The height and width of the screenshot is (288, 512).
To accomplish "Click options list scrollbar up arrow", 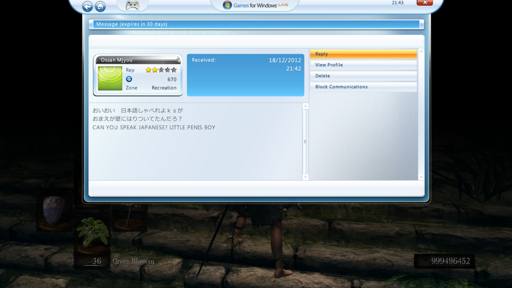I will [x=421, y=51].
